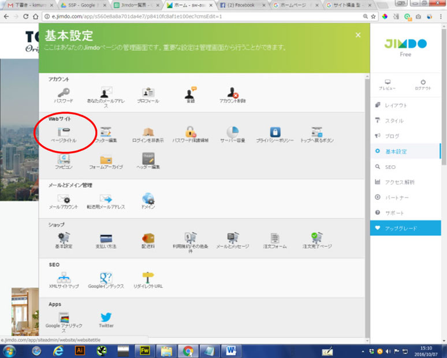Bookmark this page with star icon
Image resolution: width=447 pixels, height=358 pixels.
click(x=373, y=17)
